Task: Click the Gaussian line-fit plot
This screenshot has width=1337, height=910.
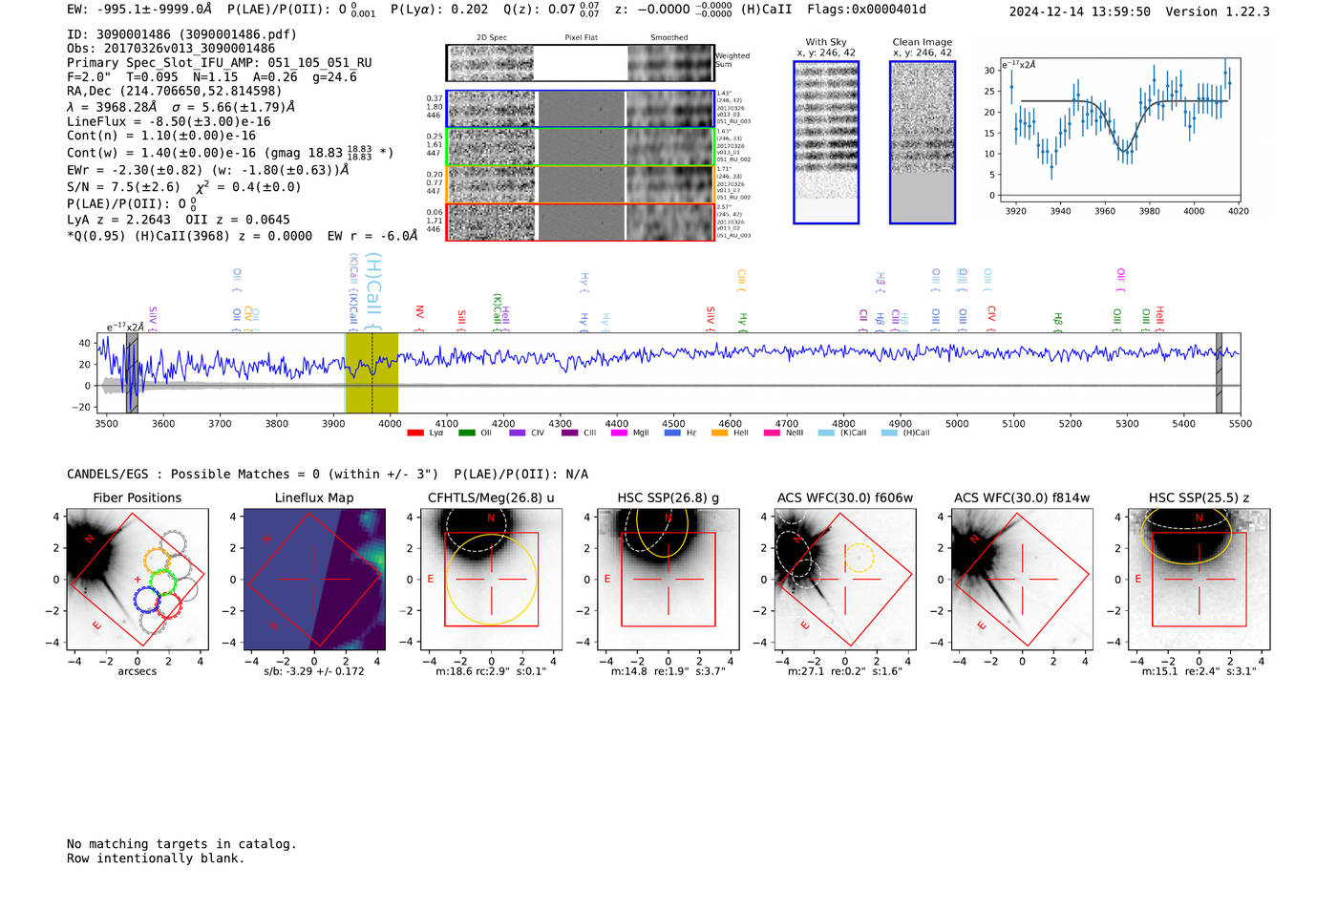Action: click(x=1119, y=130)
